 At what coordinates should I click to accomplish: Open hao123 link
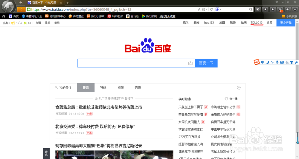(x=209, y=23)
